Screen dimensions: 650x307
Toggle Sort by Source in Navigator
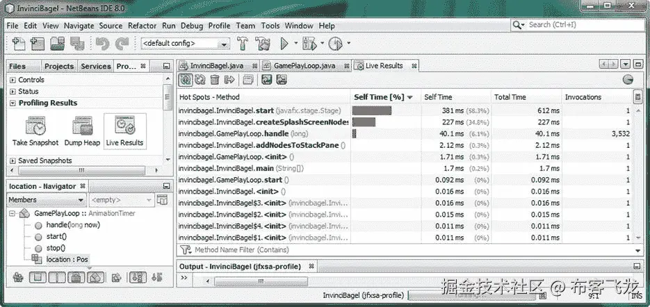pyautogui.click(x=158, y=277)
